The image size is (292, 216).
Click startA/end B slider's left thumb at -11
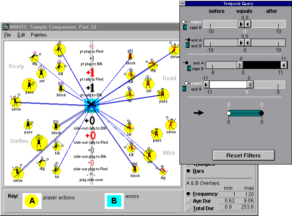coord(206,85)
